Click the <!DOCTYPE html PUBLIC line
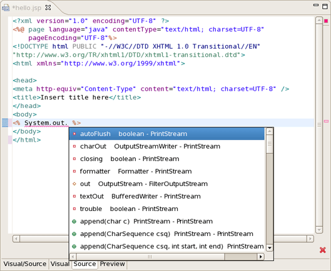This screenshot has width=331, height=271. point(136,46)
